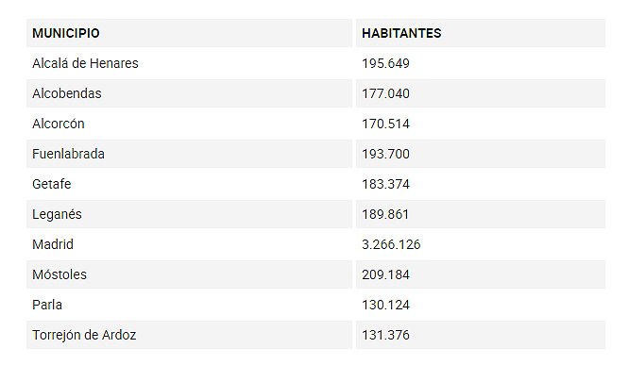Click the population value 195.649
Image resolution: width=629 pixels, height=365 pixels.
click(x=385, y=63)
